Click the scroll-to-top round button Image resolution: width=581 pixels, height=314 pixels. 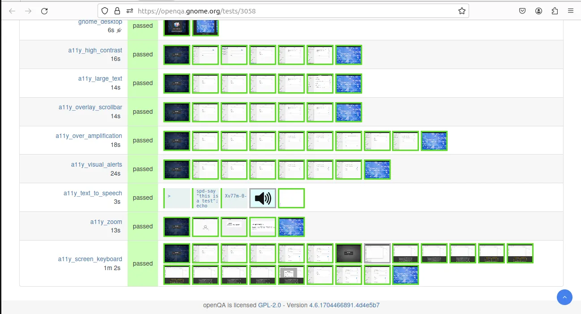click(564, 297)
